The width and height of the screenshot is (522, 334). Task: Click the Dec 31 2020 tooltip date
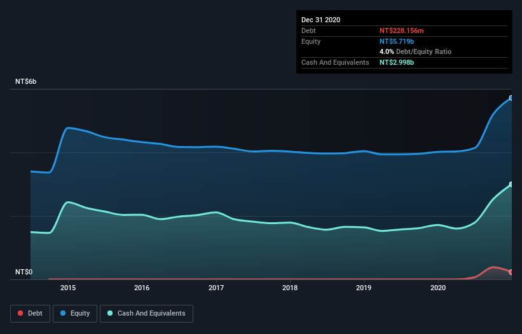pos(320,20)
